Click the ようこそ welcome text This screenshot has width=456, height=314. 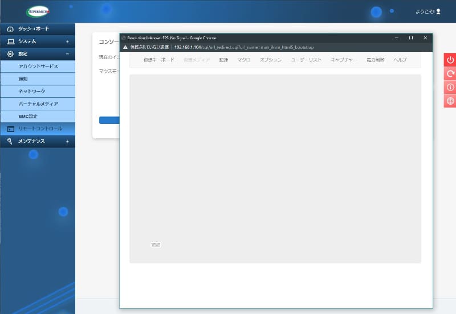click(x=425, y=11)
